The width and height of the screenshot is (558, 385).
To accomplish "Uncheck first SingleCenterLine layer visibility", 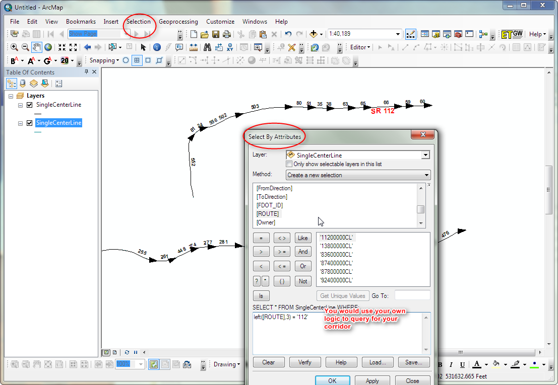I will [x=30, y=105].
